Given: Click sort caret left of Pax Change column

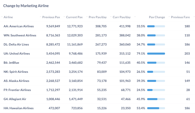Looking at the screenshot, I should click(x=135, y=17).
